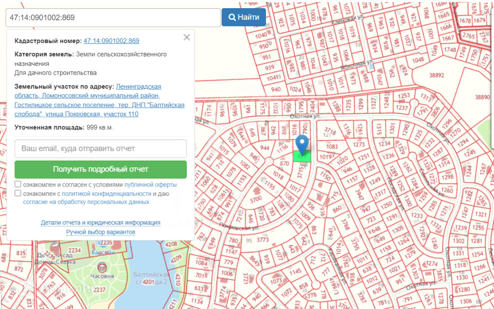Select parcel 1302 on the map
Viewport: 494px width, 309px height.
click(458, 241)
